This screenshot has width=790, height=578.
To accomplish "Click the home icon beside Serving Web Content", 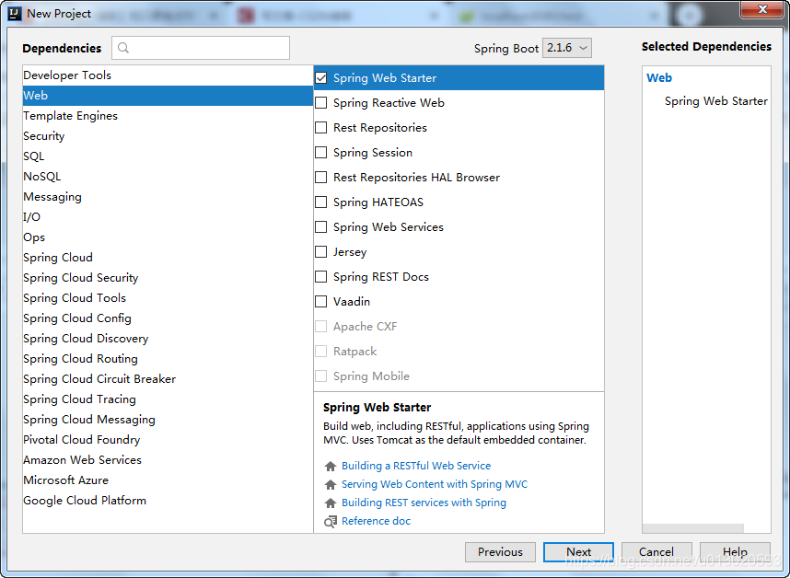I will pyautogui.click(x=331, y=484).
